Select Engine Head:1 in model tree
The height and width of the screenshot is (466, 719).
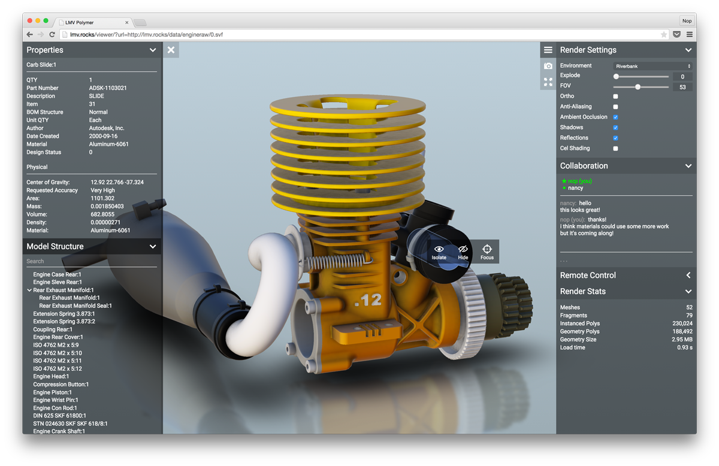point(51,377)
